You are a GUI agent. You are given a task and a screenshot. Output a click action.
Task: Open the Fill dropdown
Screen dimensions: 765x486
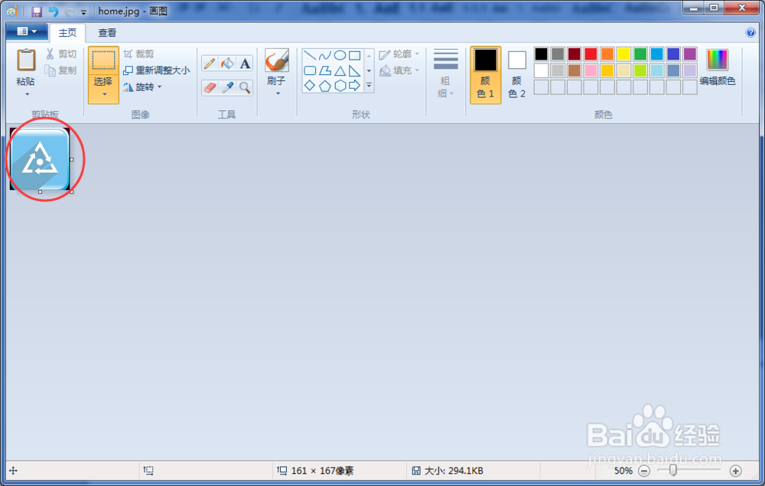[399, 70]
